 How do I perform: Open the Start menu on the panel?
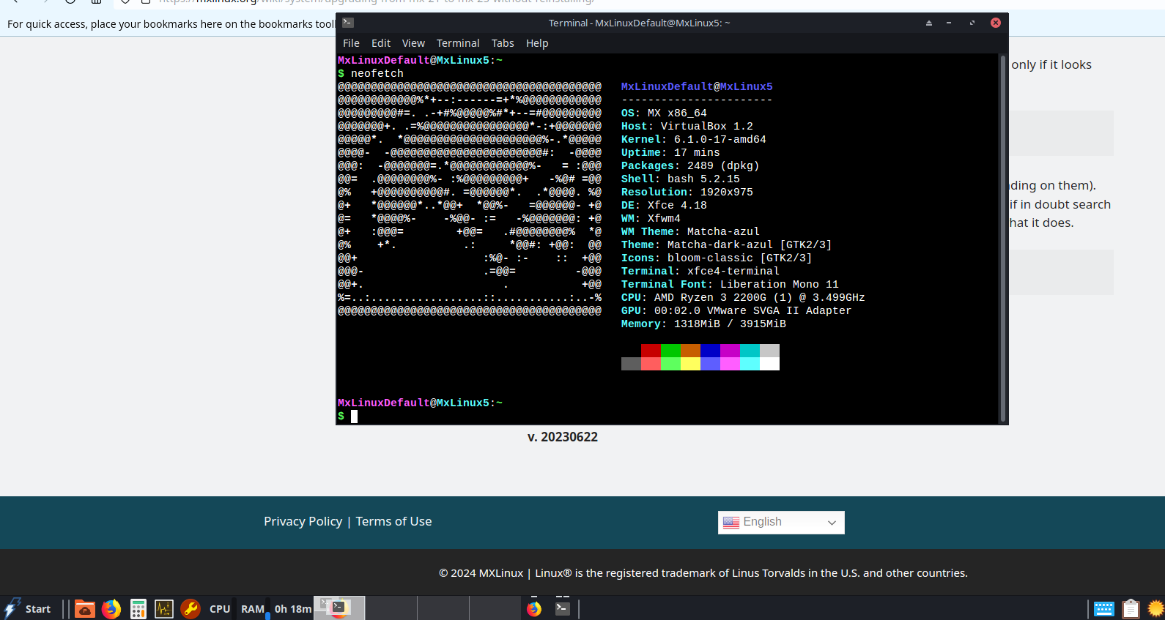[x=27, y=608]
